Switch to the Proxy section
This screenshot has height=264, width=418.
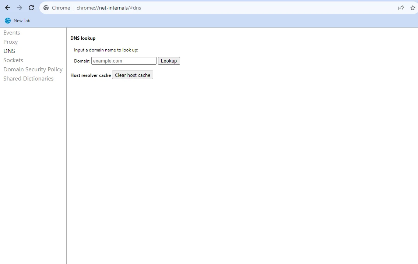(11, 42)
